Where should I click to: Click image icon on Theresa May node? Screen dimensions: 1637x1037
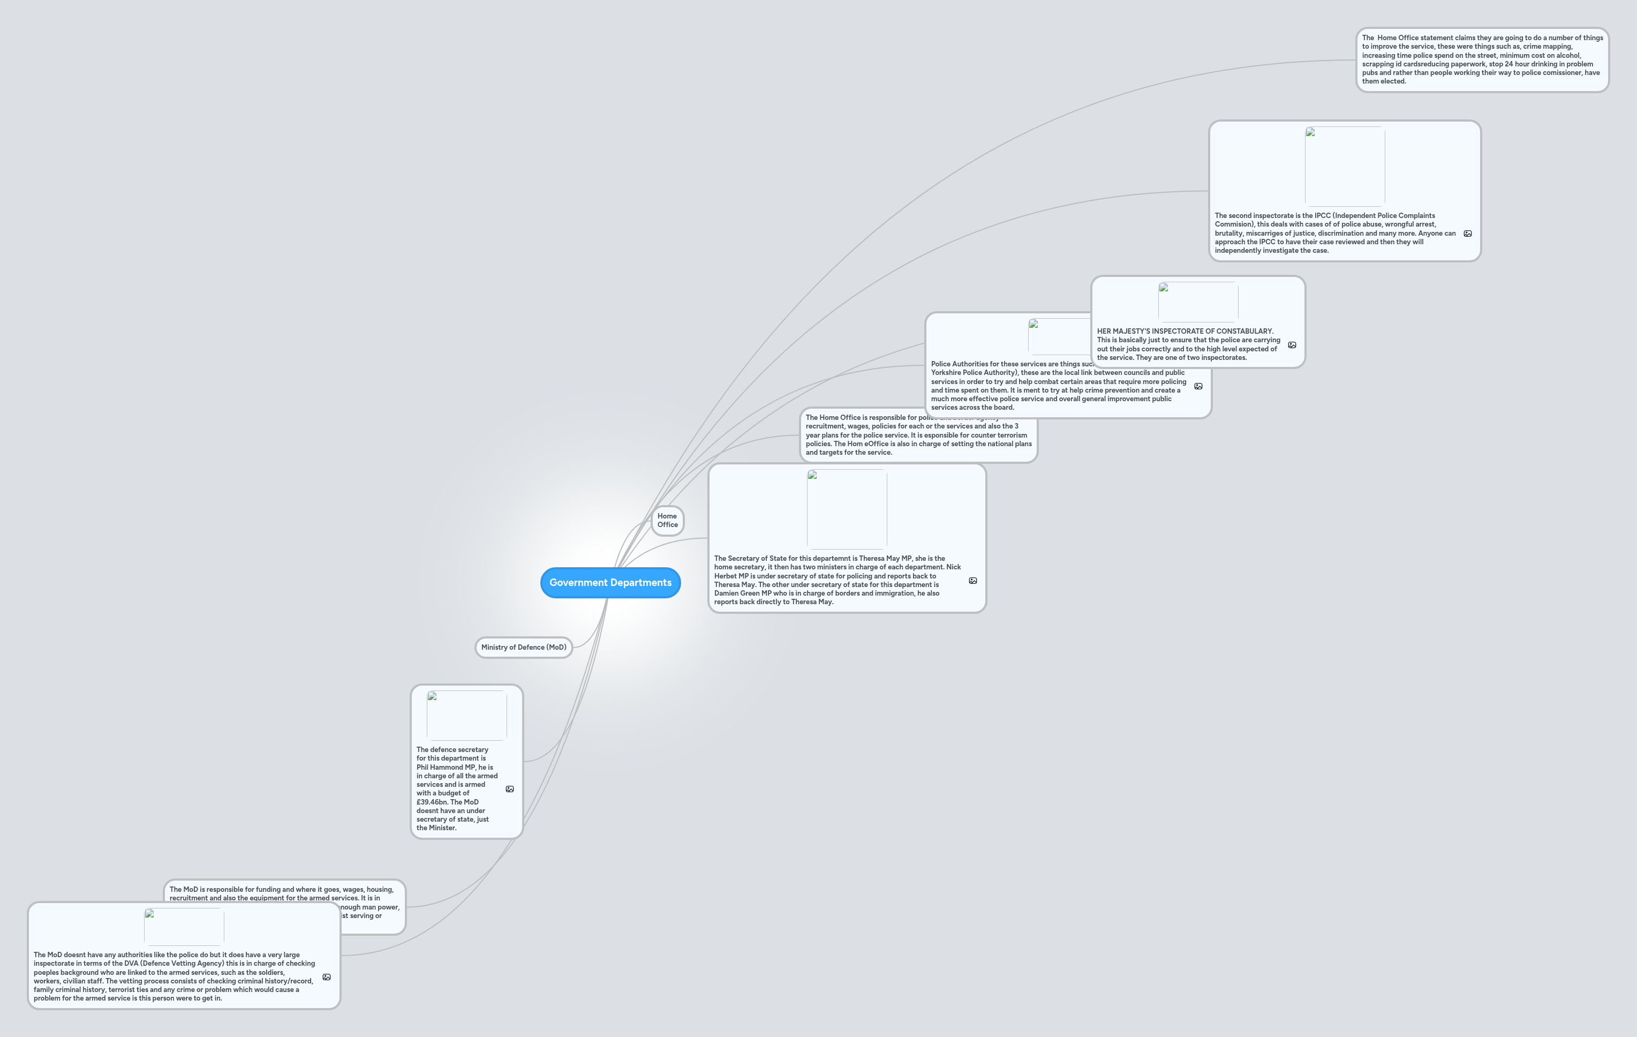pos(973,581)
